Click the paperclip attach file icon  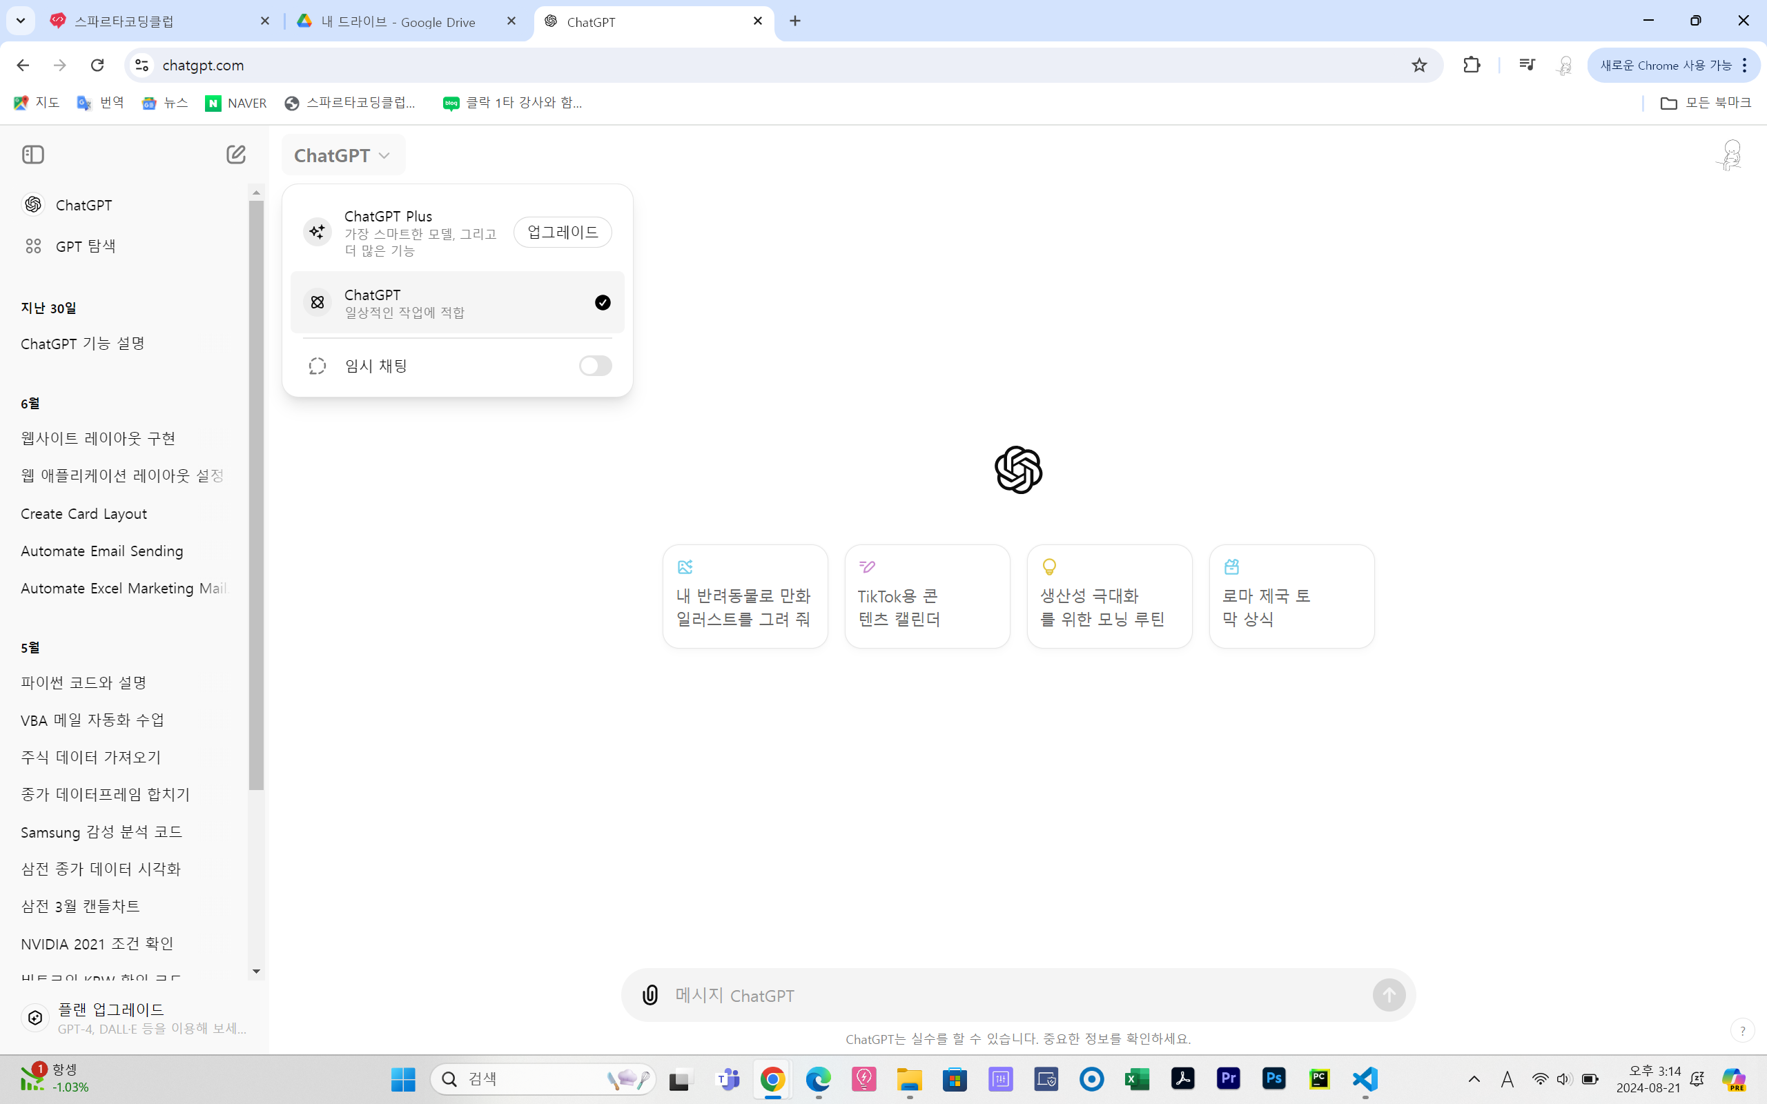coord(650,995)
